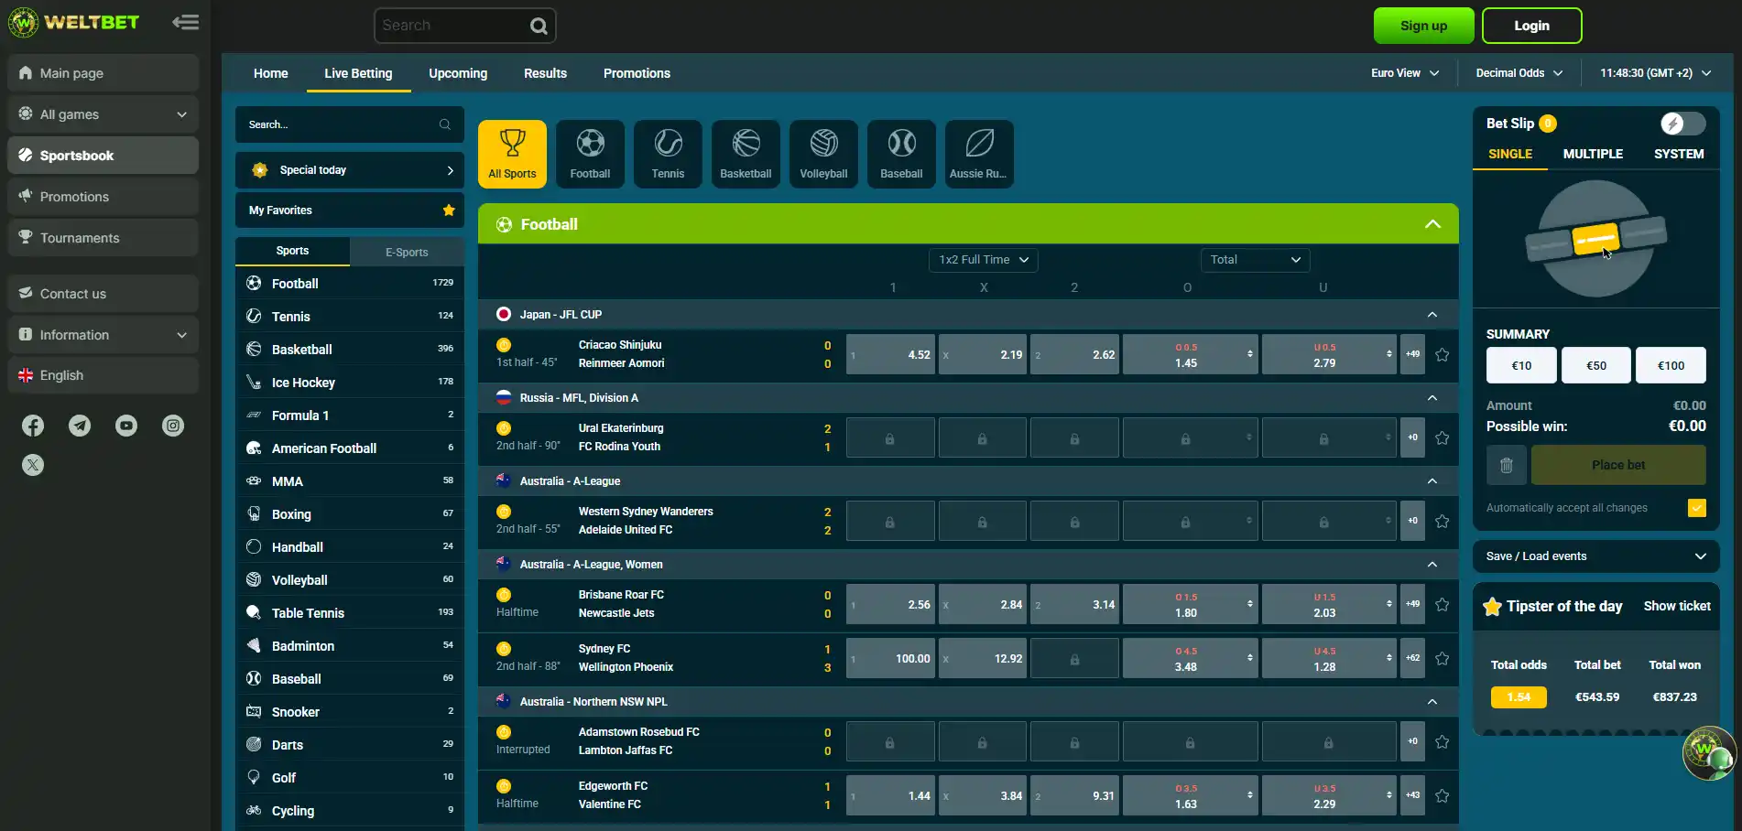Viewport: 1742px width, 831px height.
Task: Choose the Basketball sport icon tile
Action: 746,154
